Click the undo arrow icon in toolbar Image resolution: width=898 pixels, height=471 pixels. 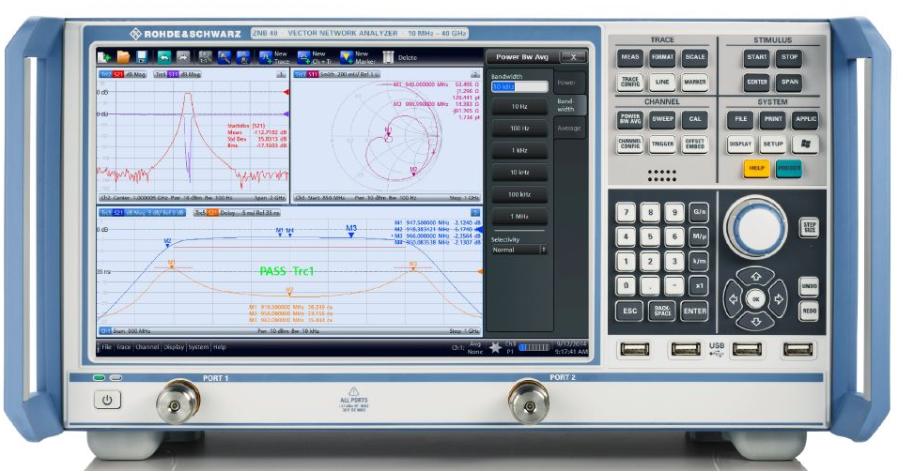(164, 57)
